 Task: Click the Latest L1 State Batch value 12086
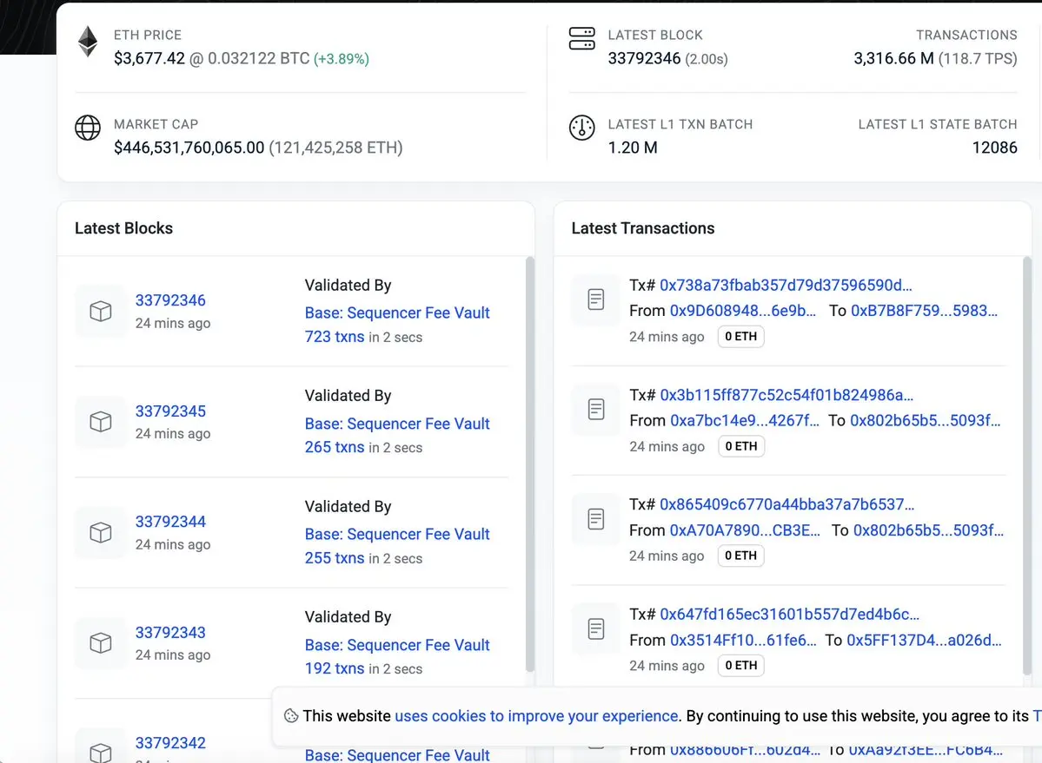(x=994, y=148)
